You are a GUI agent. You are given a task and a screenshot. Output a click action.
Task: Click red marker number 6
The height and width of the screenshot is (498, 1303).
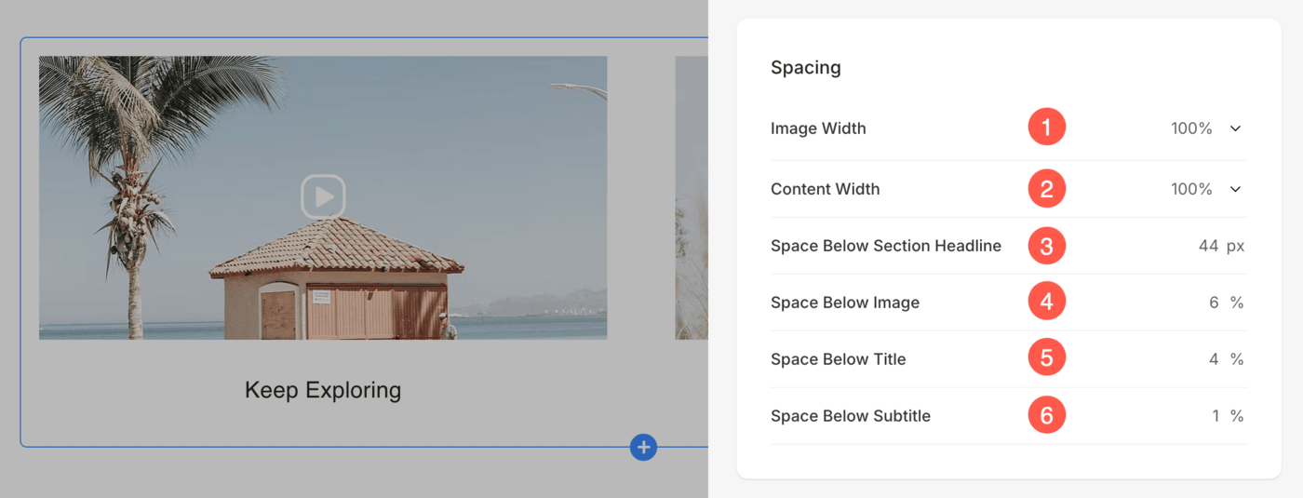pos(1046,416)
